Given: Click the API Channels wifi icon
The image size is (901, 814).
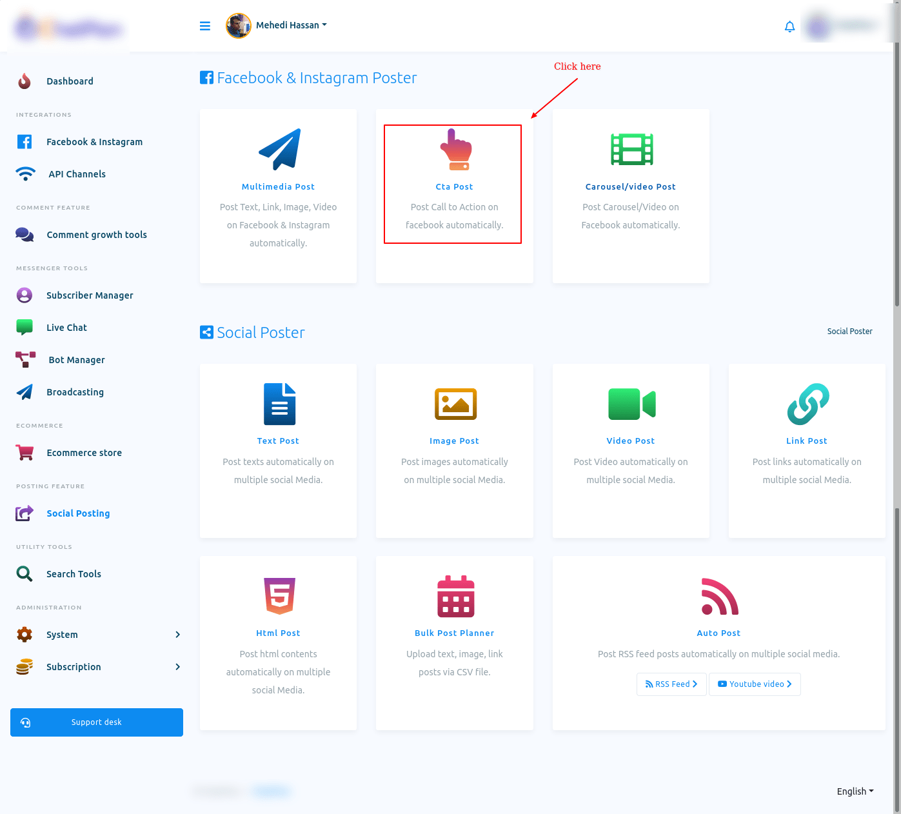Looking at the screenshot, I should (x=26, y=174).
